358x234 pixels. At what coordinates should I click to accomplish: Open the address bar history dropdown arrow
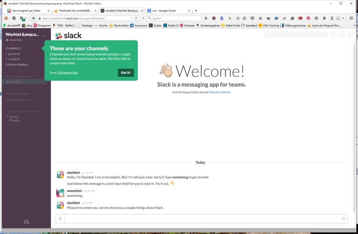pyautogui.click(x=132, y=18)
